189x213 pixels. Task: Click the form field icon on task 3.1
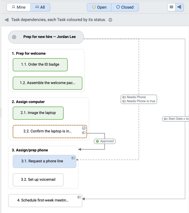(x=73, y=158)
